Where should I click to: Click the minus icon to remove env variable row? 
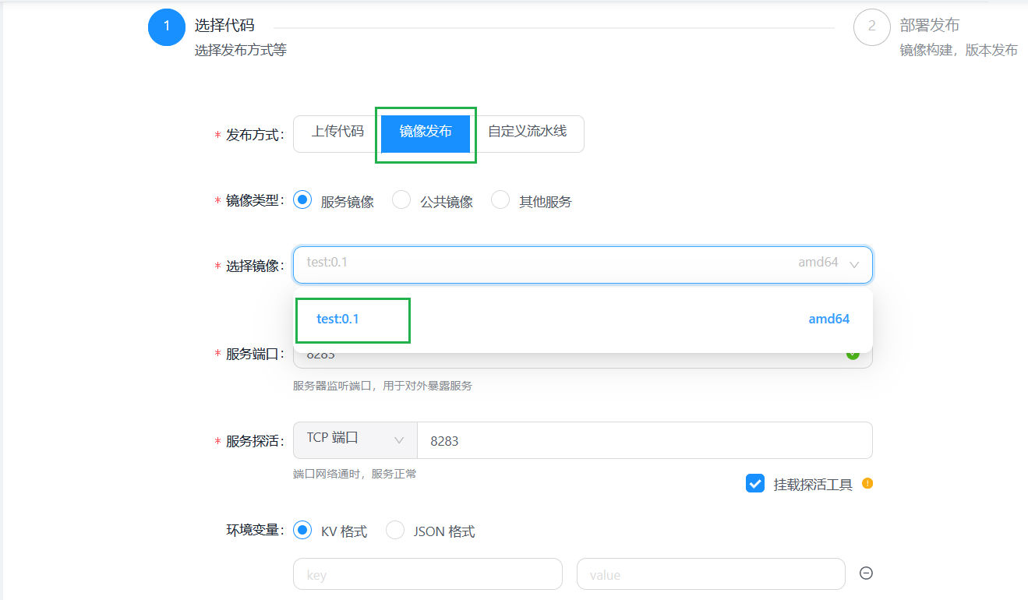pos(865,574)
